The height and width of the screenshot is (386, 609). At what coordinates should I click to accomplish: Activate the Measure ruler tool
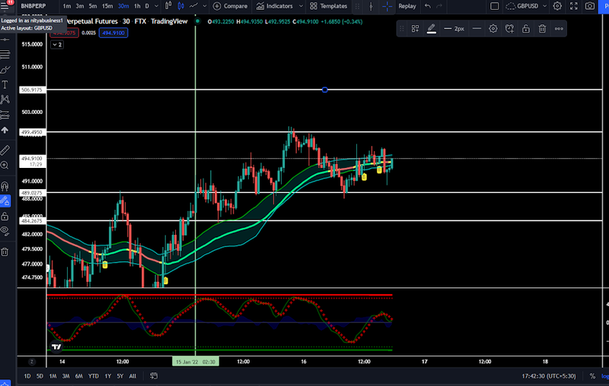click(x=5, y=150)
